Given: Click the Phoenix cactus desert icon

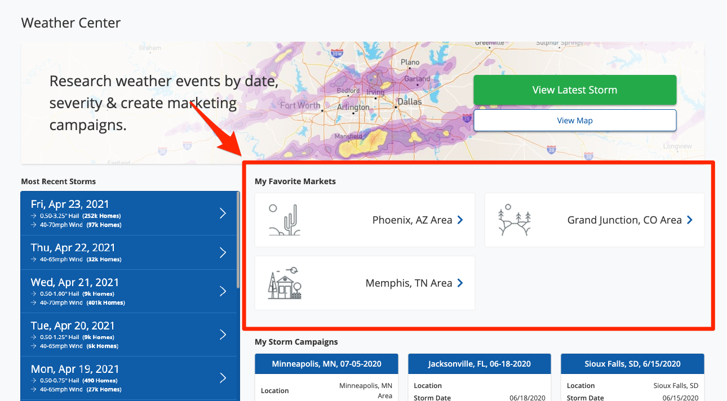Looking at the screenshot, I should [x=285, y=220].
